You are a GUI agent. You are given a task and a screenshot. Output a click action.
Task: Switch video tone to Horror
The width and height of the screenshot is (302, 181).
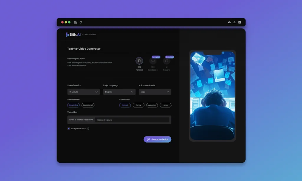click(165, 105)
